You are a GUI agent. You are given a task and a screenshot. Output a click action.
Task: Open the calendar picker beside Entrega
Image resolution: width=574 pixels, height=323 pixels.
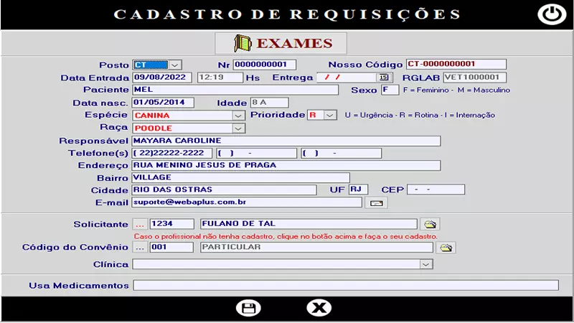(383, 78)
